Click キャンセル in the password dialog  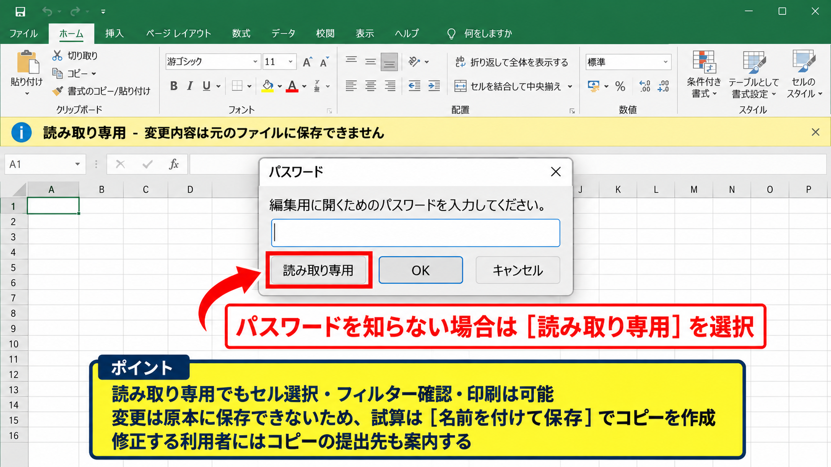tap(517, 270)
